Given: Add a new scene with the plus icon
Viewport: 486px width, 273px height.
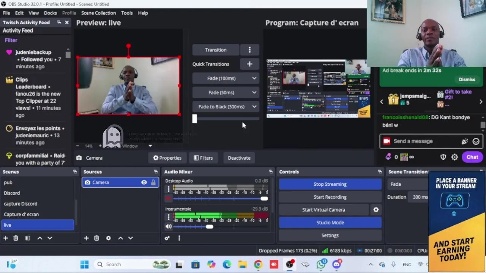Looking at the screenshot, I should [6, 238].
